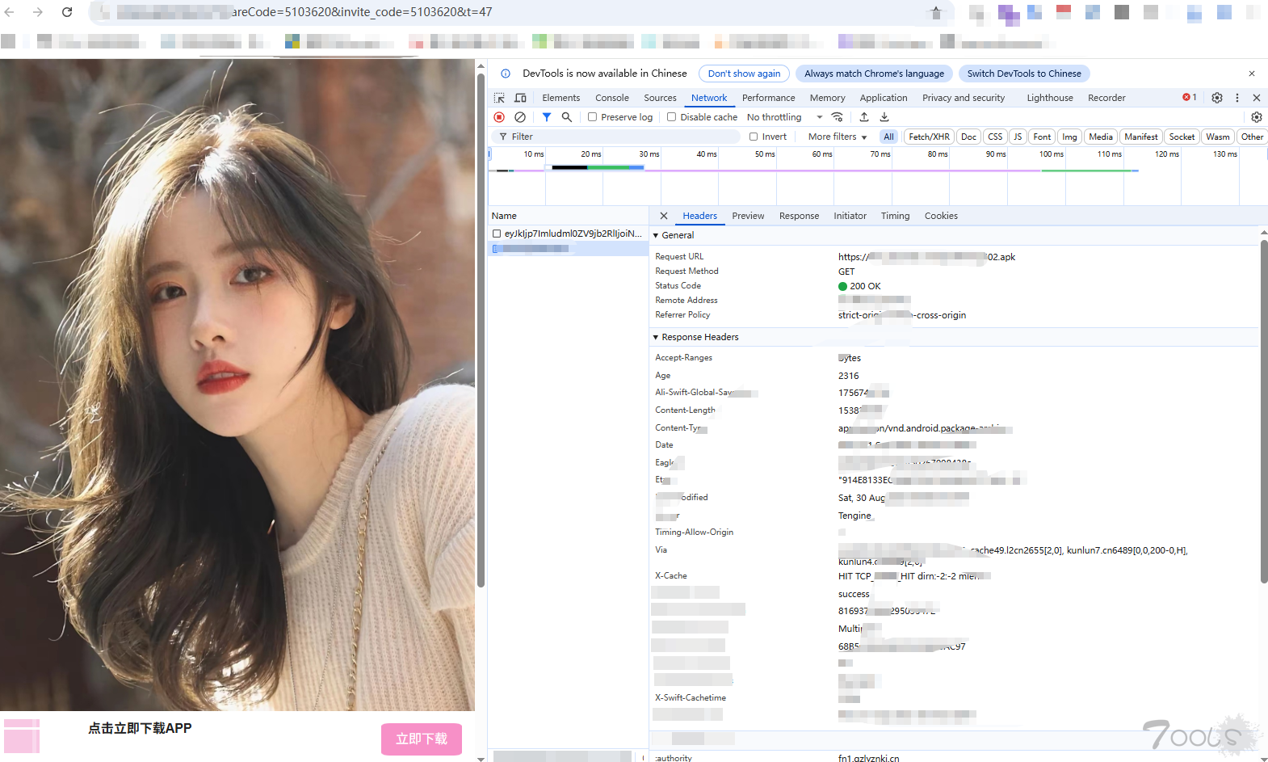This screenshot has width=1268, height=762.
Task: Switch to the Sources tab
Action: point(661,98)
